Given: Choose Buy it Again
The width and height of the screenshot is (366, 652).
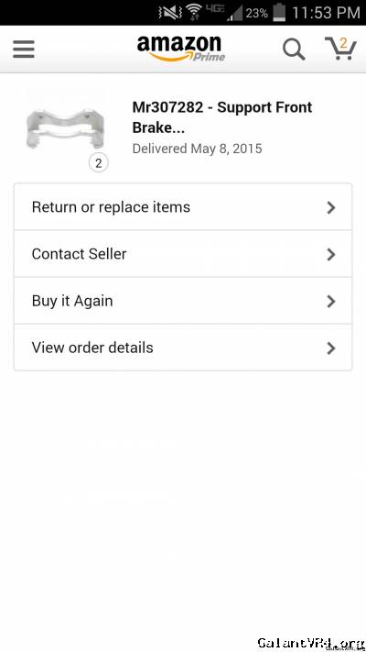Looking at the screenshot, I should point(183,301).
